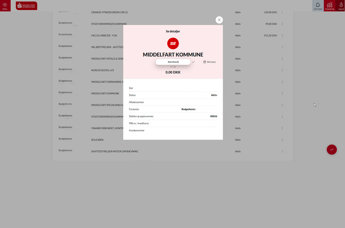
Task: Click the red BS Betalingsservice logo
Action: 173,43
